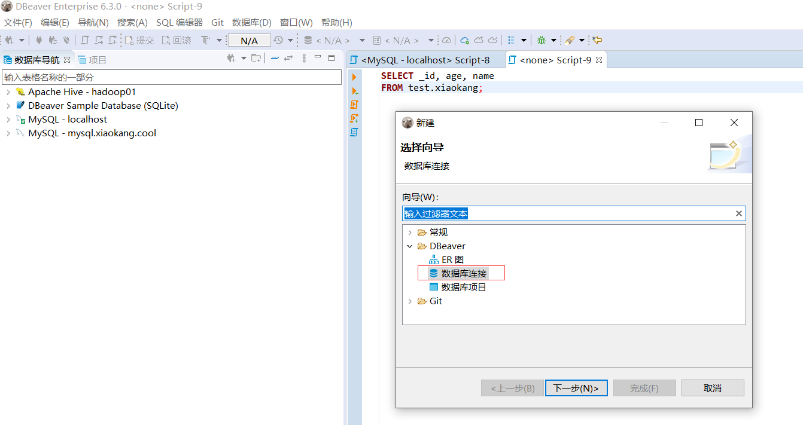Open SQL editor script icon in toolbar
The width and height of the screenshot is (803, 425).
(x=85, y=40)
